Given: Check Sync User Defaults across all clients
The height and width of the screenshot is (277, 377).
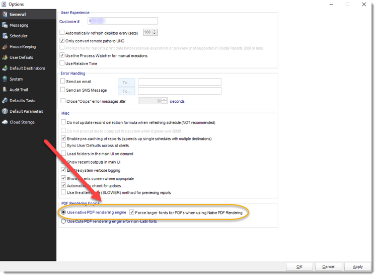Looking at the screenshot, I should pyautogui.click(x=63, y=145).
